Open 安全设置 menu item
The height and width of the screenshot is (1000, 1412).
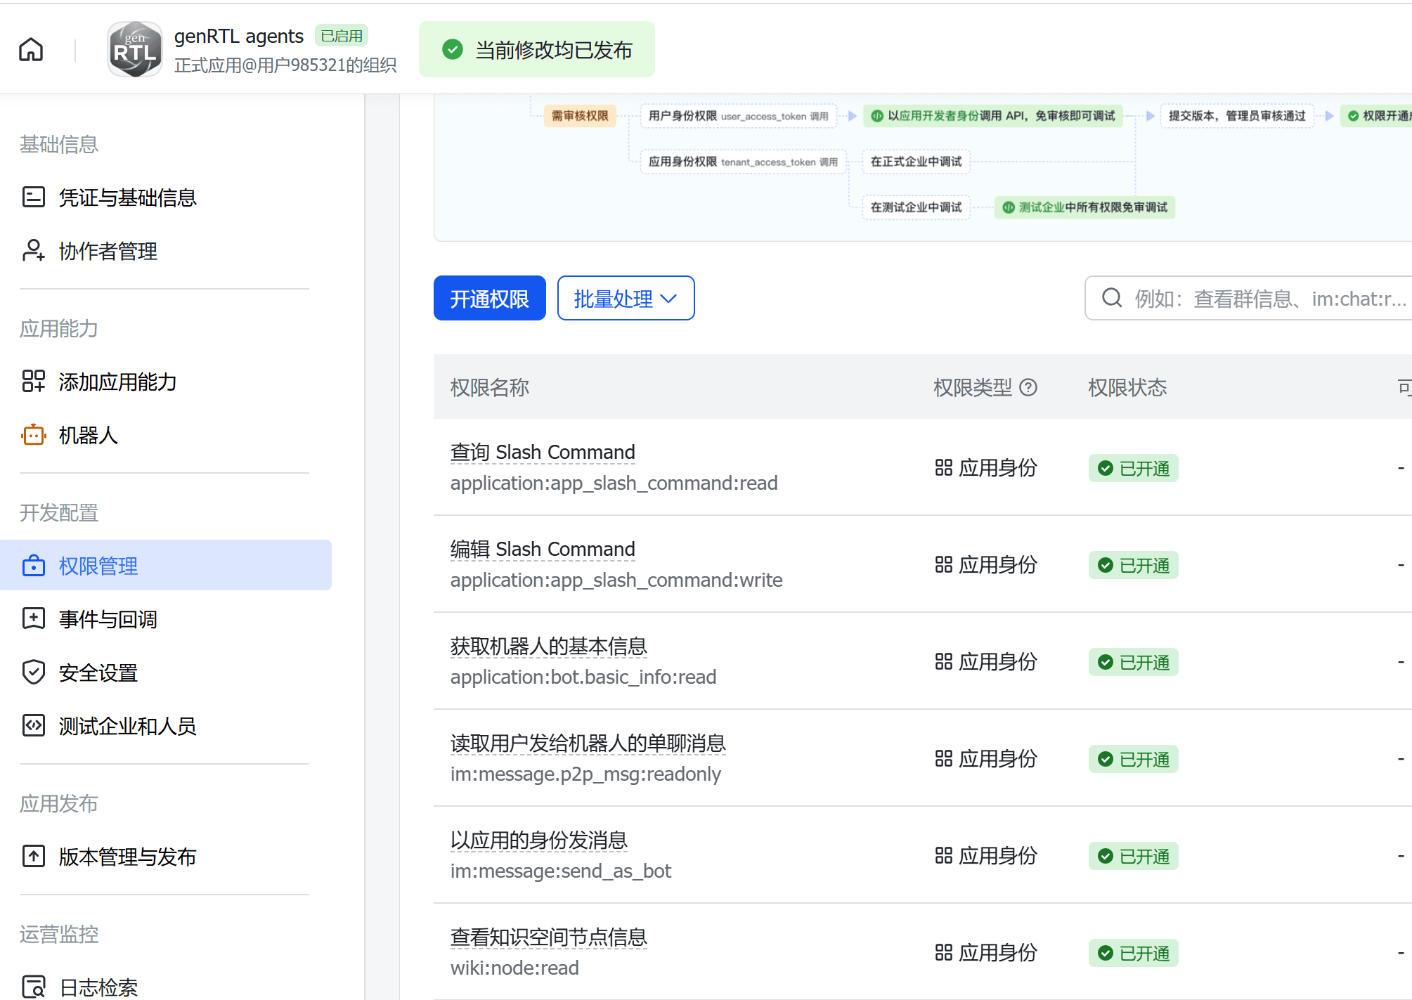tap(166, 672)
